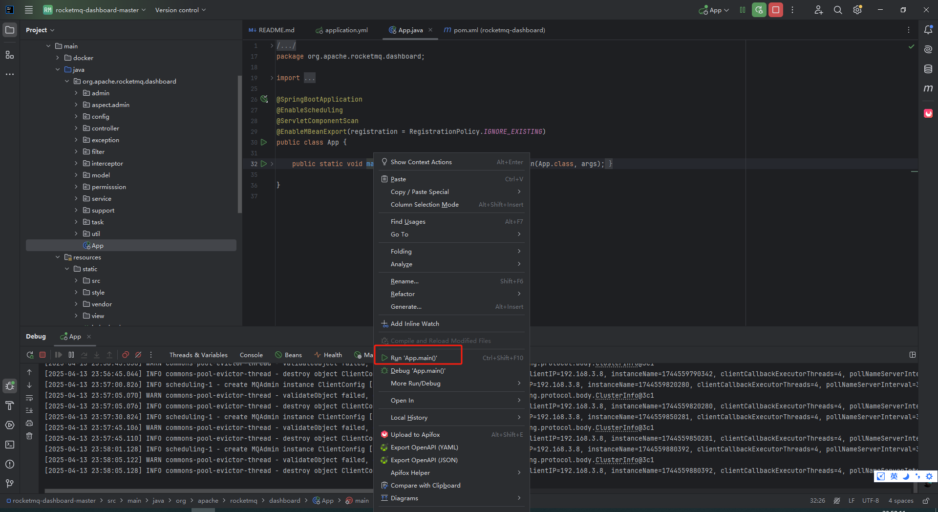Open the AI Assistant spiral icon
This screenshot has width=938, height=512.
tap(928, 49)
